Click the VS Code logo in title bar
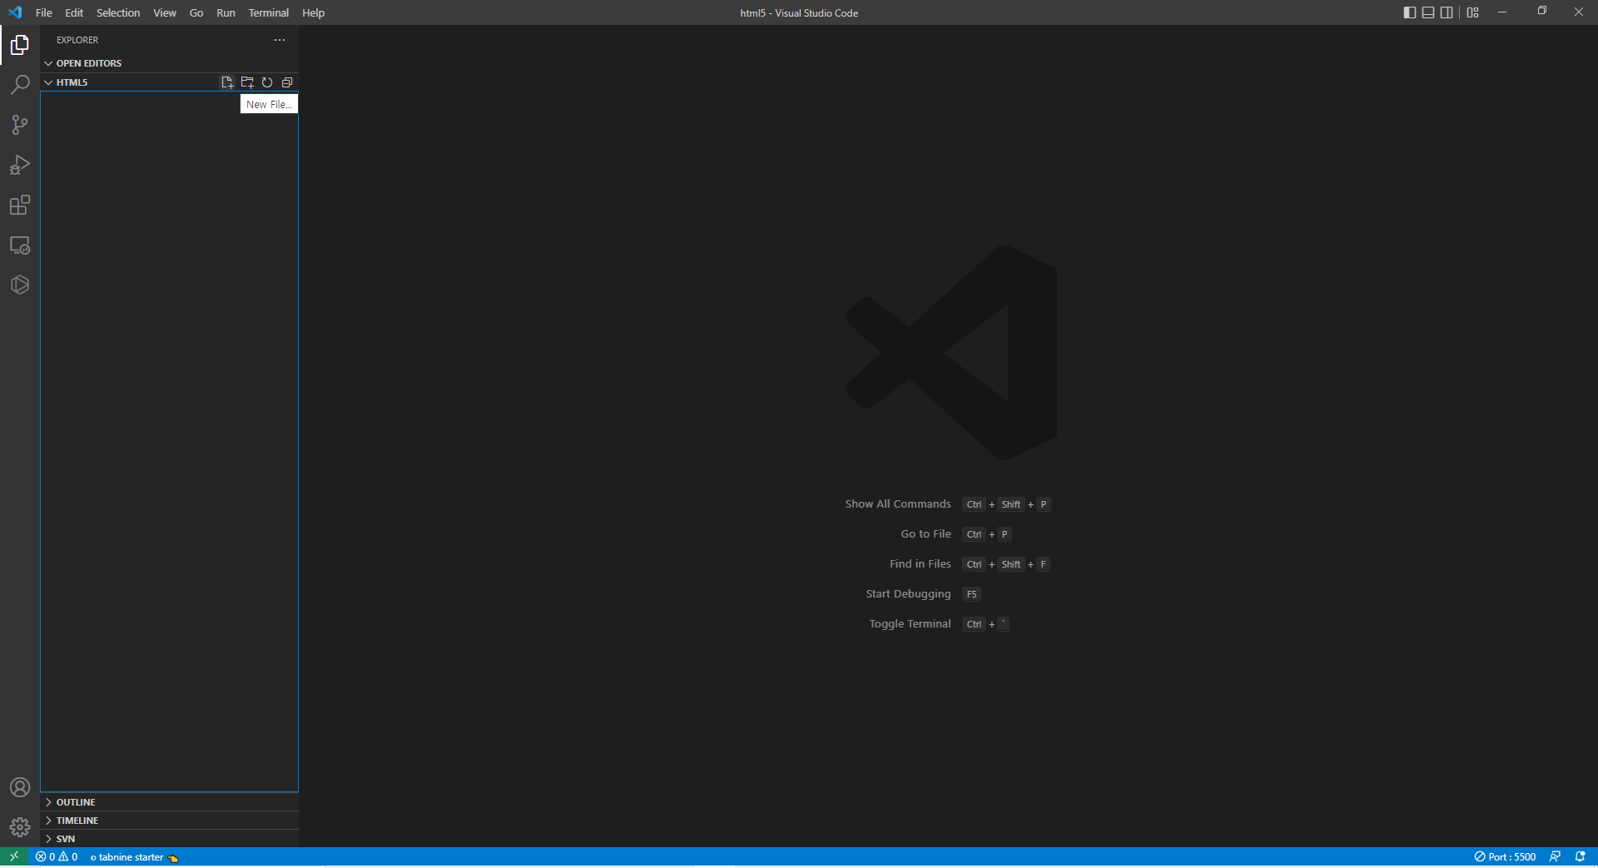The width and height of the screenshot is (1598, 868). [15, 12]
